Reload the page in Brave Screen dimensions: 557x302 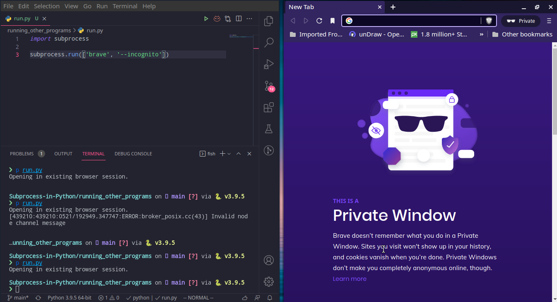click(x=319, y=21)
